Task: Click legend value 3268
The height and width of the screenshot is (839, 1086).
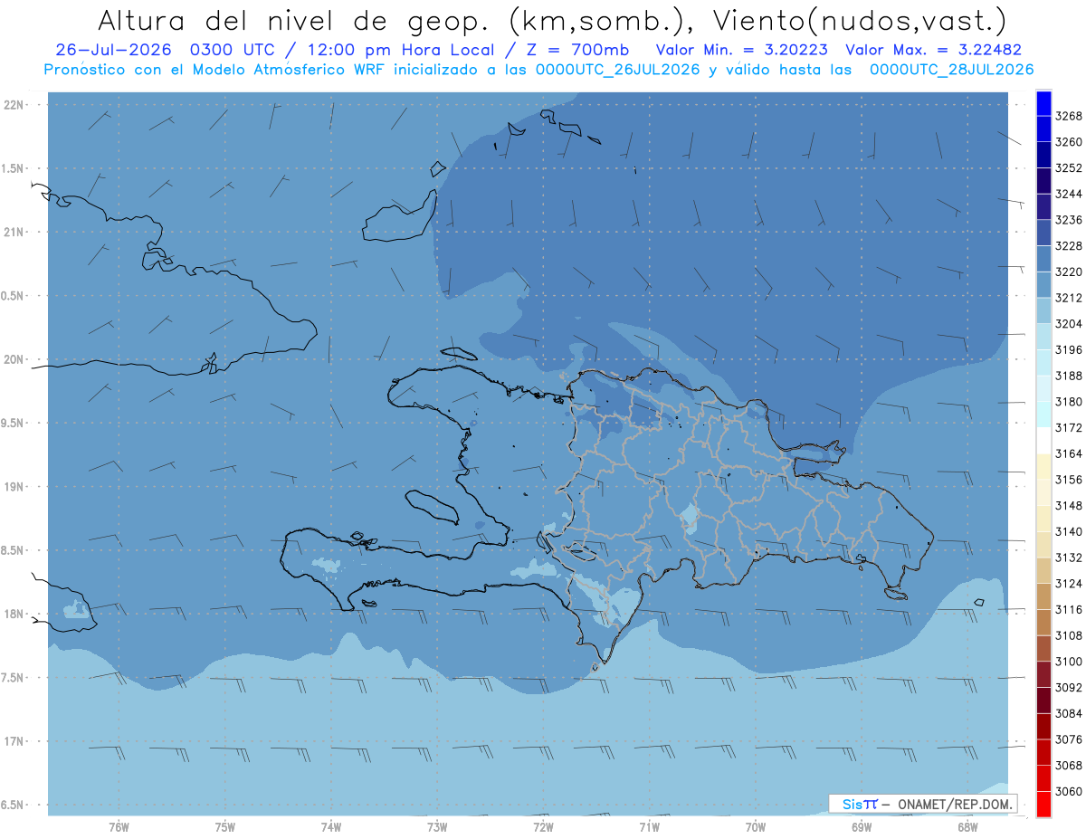Action: coord(1069,116)
